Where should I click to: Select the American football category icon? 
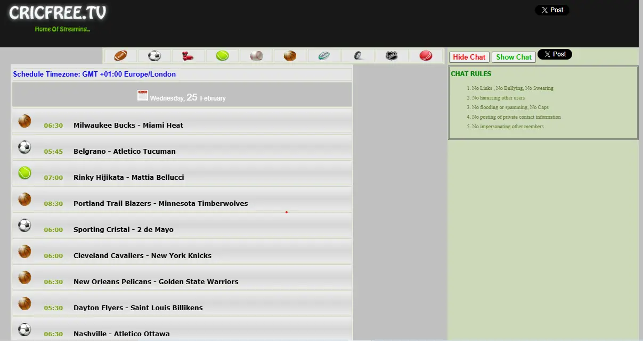tap(121, 56)
